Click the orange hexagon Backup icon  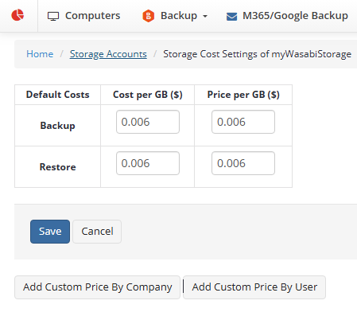(148, 16)
